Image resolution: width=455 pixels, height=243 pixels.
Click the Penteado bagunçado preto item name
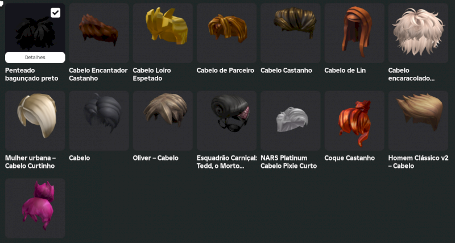32,75
